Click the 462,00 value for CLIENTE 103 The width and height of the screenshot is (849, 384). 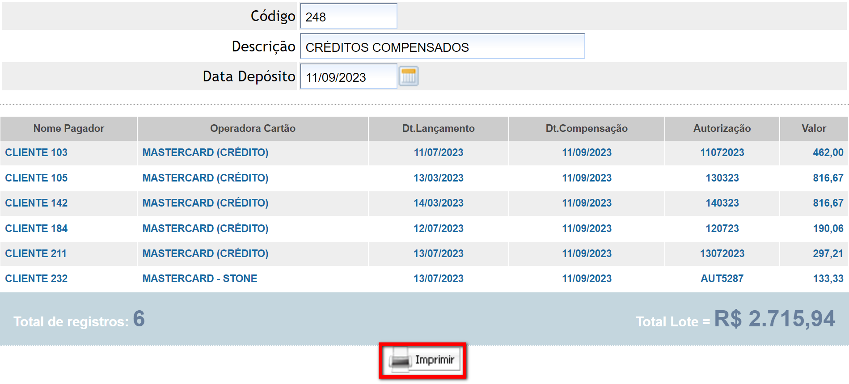828,152
